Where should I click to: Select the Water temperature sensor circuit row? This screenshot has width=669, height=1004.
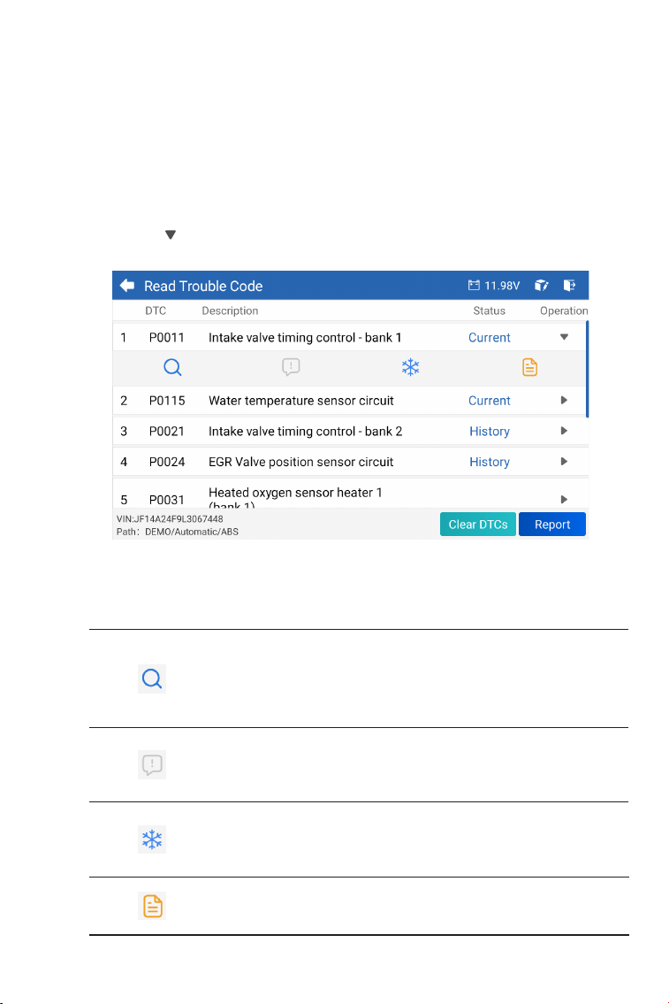351,401
